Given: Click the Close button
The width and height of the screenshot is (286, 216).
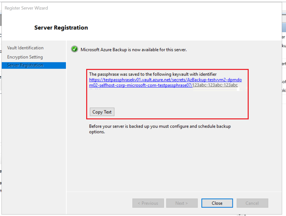Looking at the screenshot, I should tap(217, 203).
